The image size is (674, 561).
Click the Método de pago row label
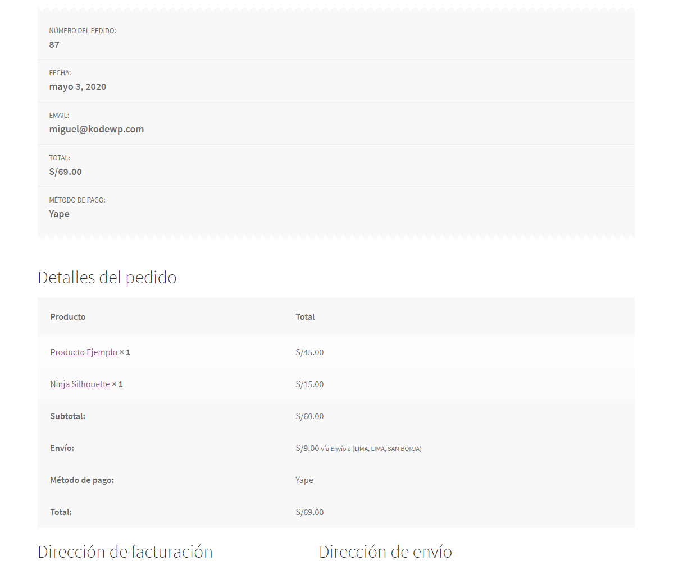coord(81,480)
